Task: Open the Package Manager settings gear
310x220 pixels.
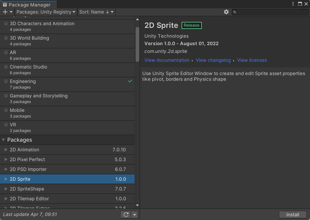Action: click(226, 12)
